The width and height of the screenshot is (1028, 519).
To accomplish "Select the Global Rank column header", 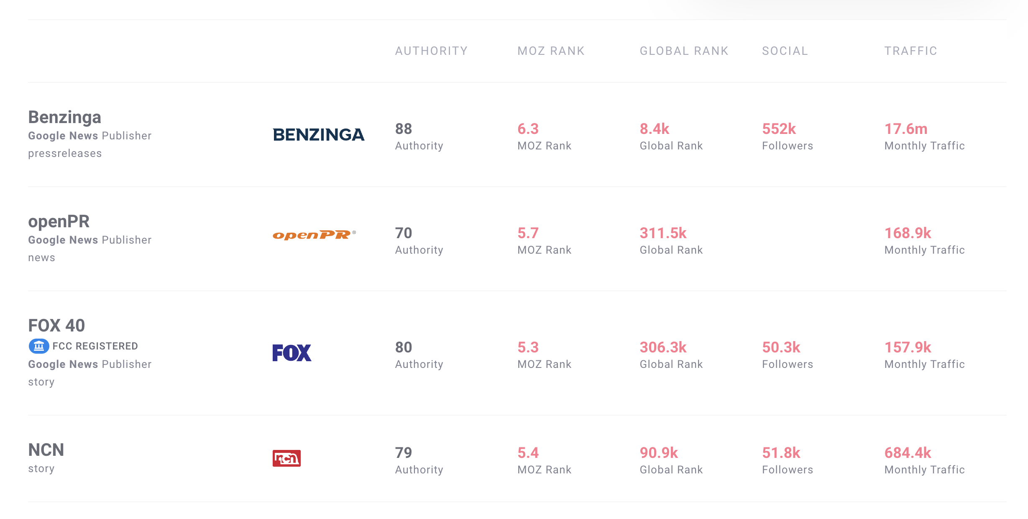I will (x=684, y=51).
